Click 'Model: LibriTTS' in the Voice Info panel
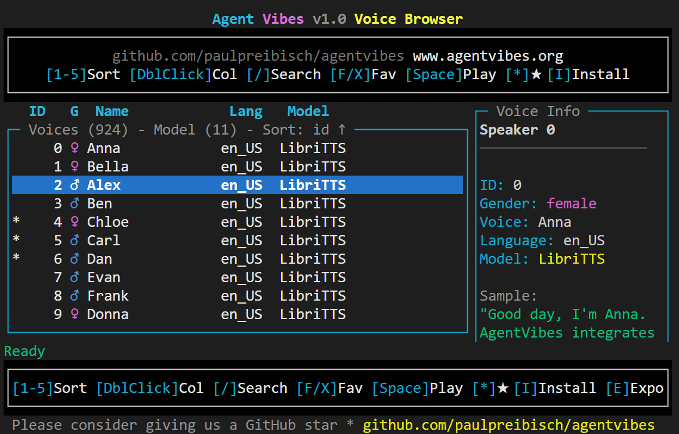Screen dimensions: 679x434 542,259
